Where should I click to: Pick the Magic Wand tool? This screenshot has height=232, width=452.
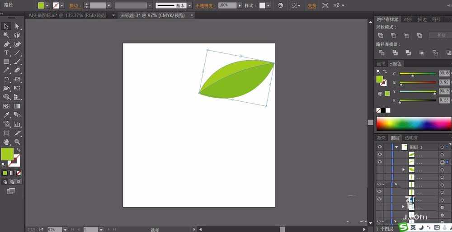6,35
